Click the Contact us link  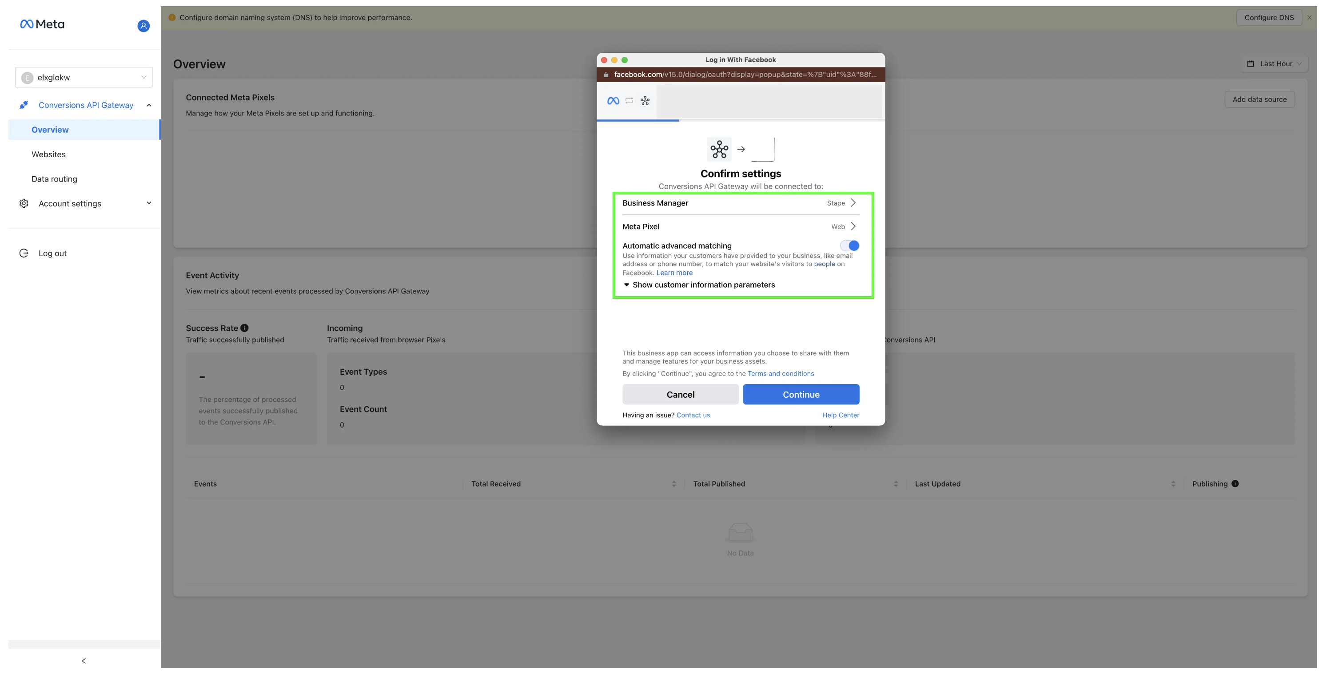[693, 416]
